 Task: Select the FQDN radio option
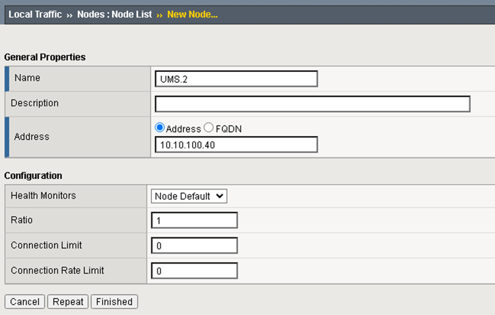click(x=209, y=128)
